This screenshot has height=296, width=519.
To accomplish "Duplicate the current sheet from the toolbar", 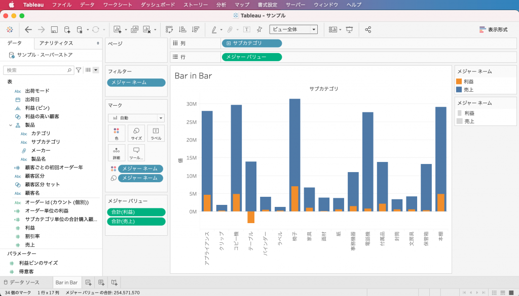I will tap(134, 30).
